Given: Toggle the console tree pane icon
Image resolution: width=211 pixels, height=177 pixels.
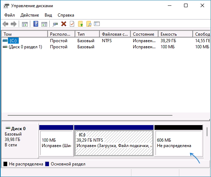Looking at the screenshot, I should pyautogui.click(x=25, y=25).
